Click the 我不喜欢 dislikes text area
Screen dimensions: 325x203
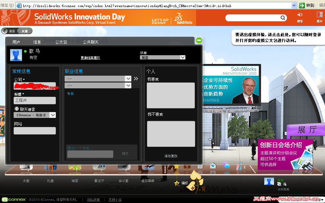[x=171, y=134]
